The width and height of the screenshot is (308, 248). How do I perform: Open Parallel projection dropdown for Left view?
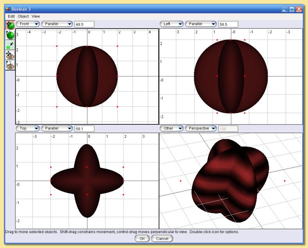[201, 24]
